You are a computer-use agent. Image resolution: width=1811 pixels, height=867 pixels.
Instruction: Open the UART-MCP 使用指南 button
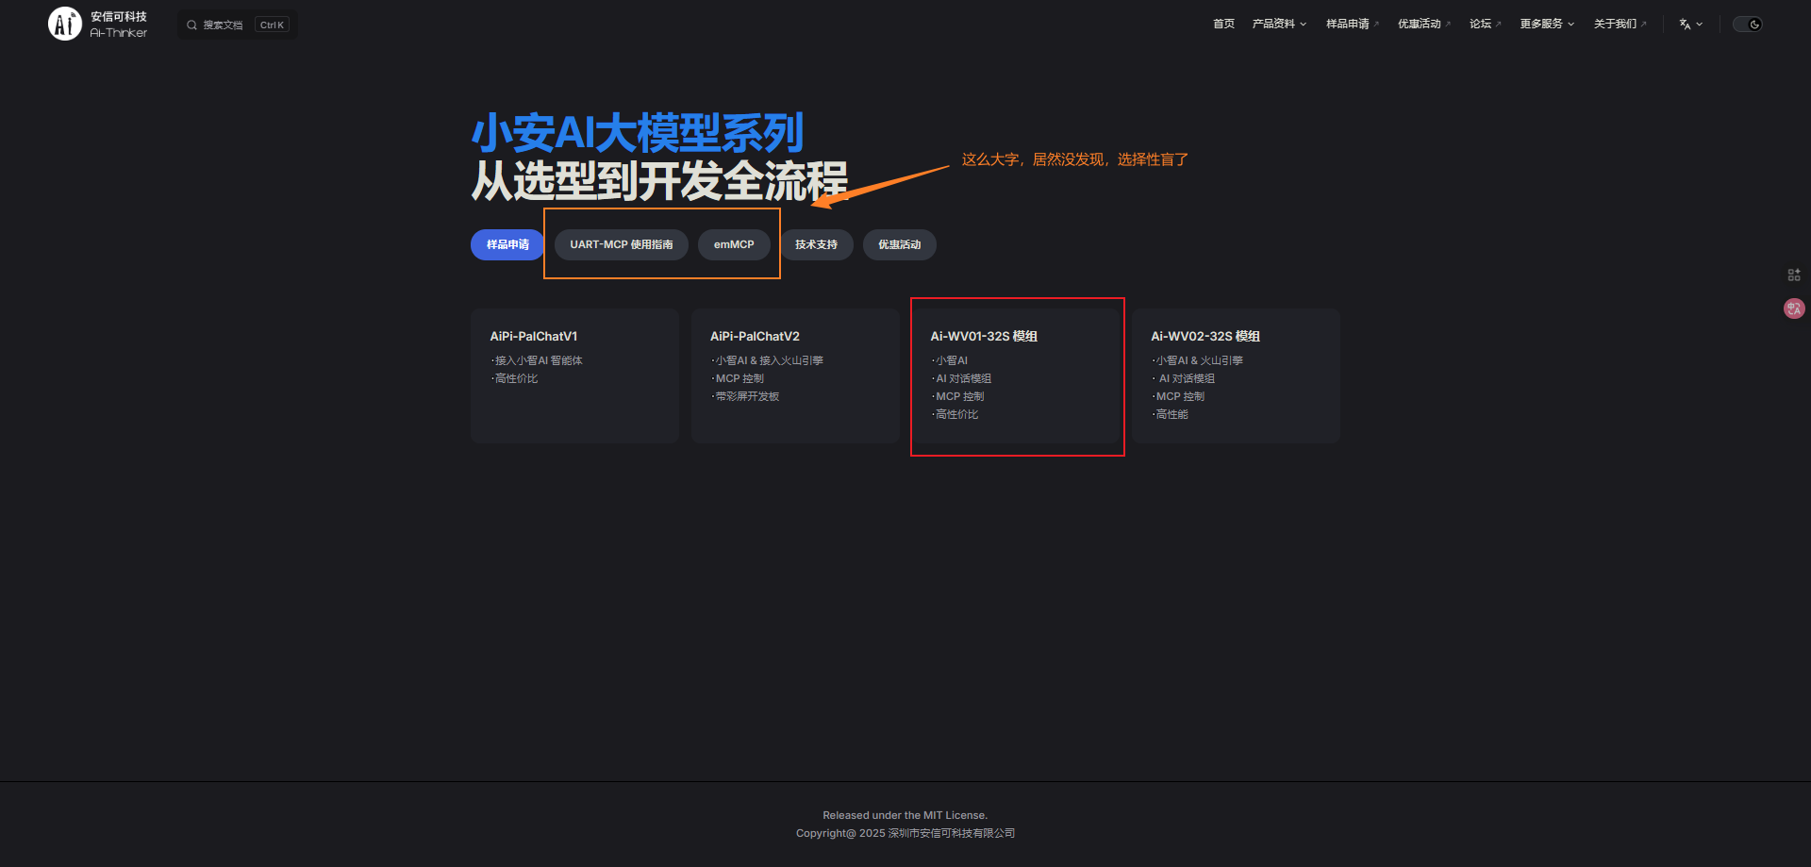(621, 244)
